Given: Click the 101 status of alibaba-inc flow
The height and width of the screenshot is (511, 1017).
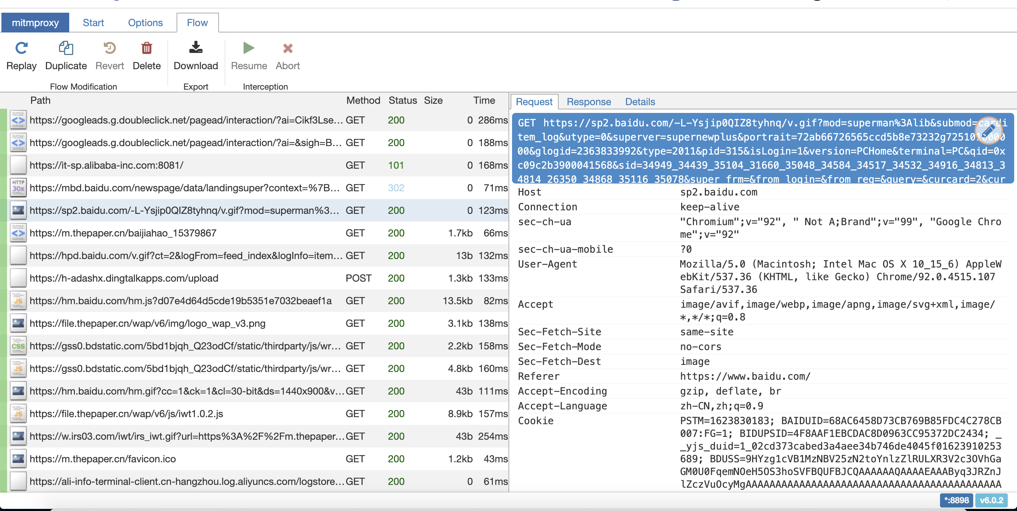Looking at the screenshot, I should (395, 165).
